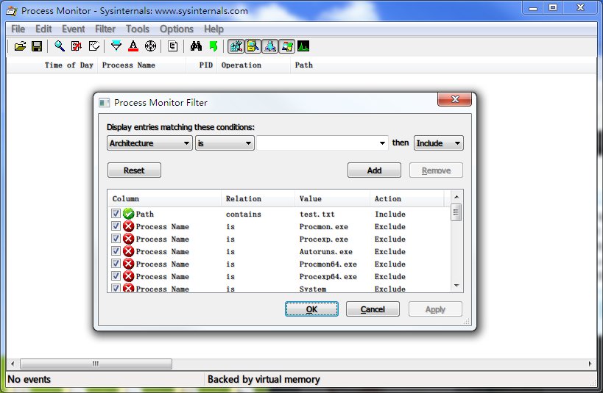Open the Event menu
This screenshot has height=393, width=603.
(74, 29)
